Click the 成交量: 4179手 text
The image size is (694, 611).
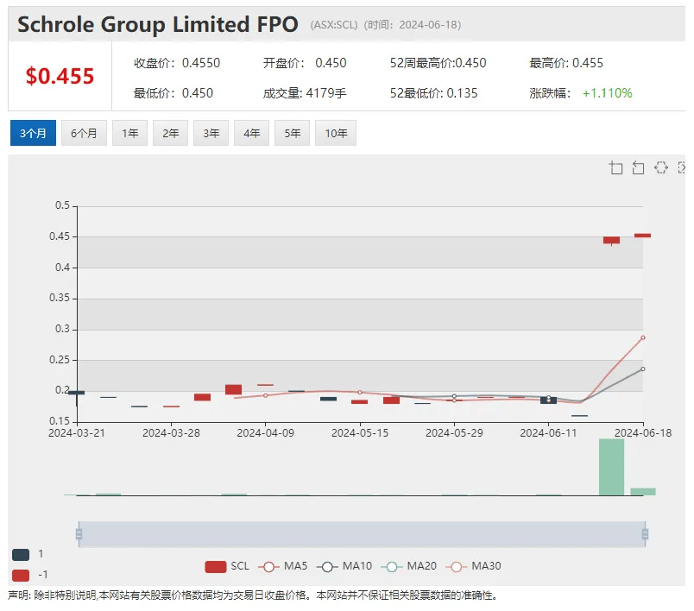pos(305,93)
